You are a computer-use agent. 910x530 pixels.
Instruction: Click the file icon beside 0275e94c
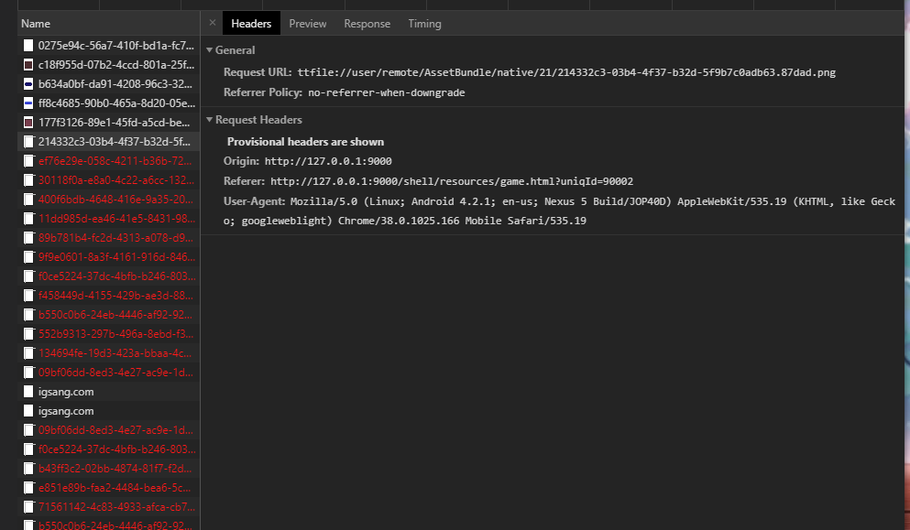click(x=28, y=45)
